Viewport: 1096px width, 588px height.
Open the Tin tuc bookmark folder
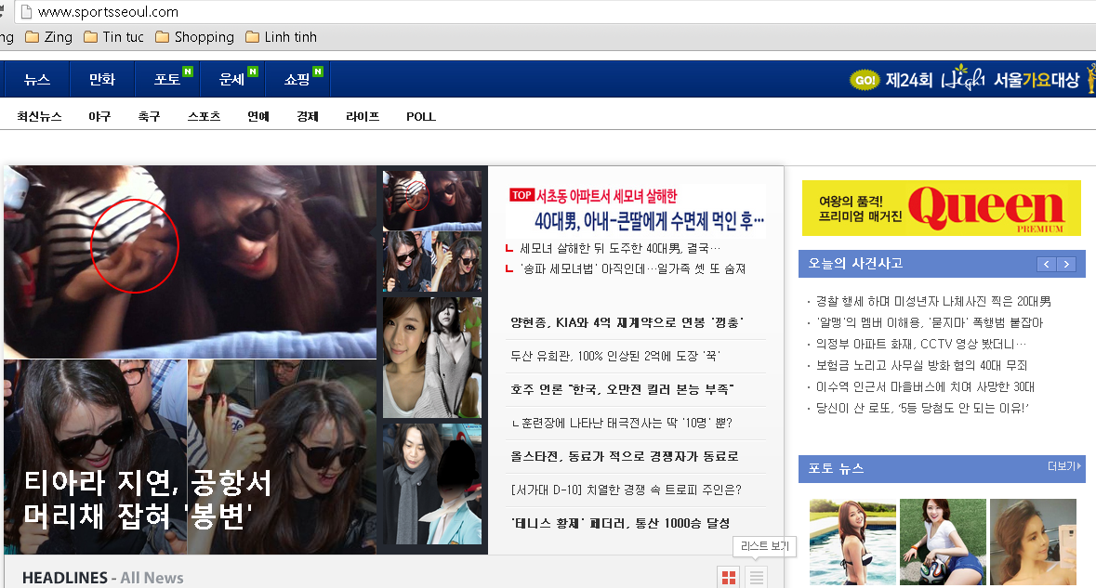113,37
